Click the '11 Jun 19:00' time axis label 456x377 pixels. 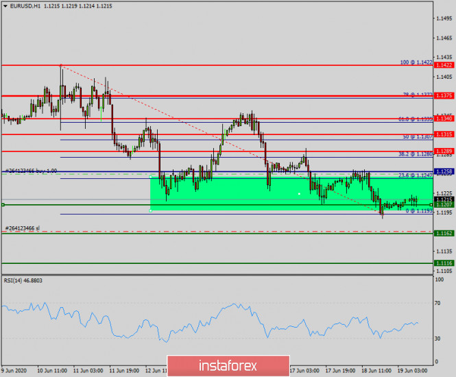pos(124,371)
